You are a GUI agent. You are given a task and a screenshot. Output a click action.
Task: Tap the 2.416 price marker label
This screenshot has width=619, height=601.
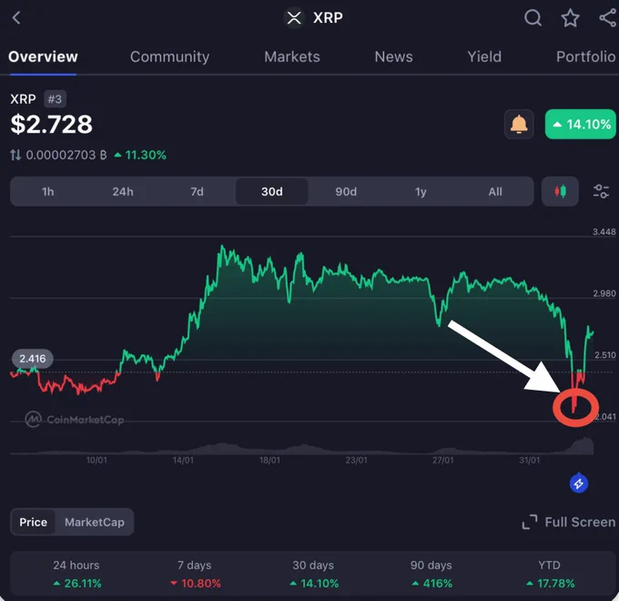click(x=33, y=359)
